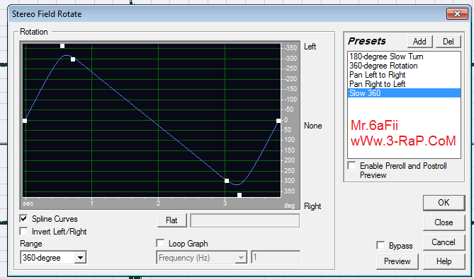Viewport: 474px width, 279px height.
Task: Click the curve control point near -300 degrees
Action: point(73,59)
